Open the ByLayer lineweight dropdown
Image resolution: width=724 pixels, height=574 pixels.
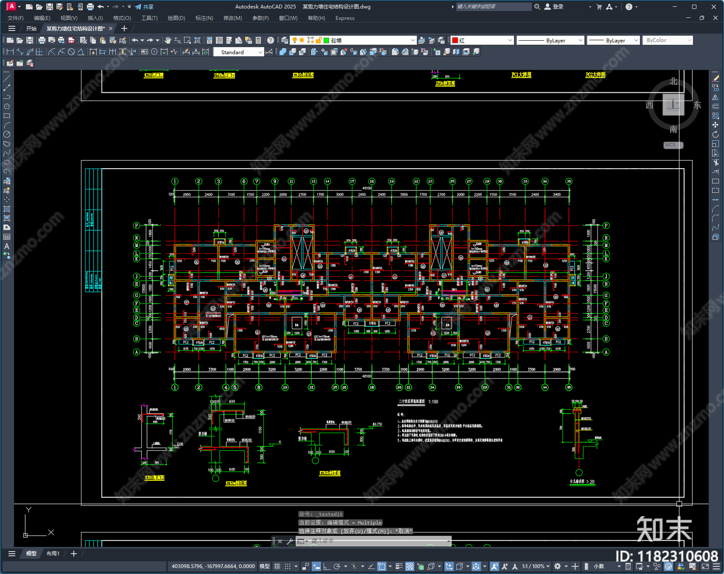click(613, 40)
